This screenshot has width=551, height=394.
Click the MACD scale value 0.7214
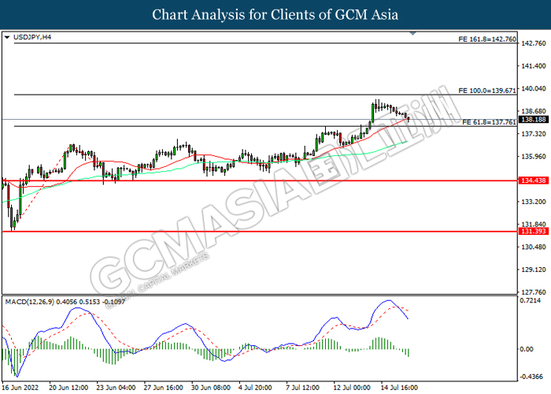530,301
